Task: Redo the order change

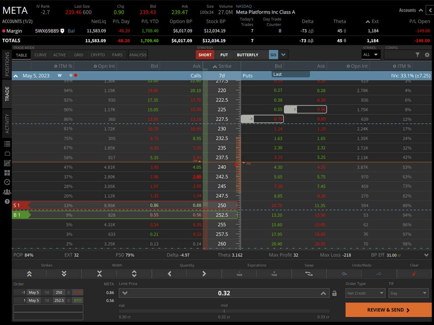Action: (x=379, y=274)
